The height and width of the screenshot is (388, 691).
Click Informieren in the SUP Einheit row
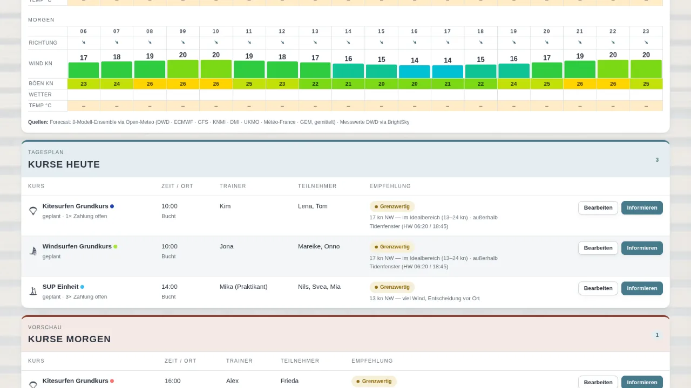pos(642,288)
